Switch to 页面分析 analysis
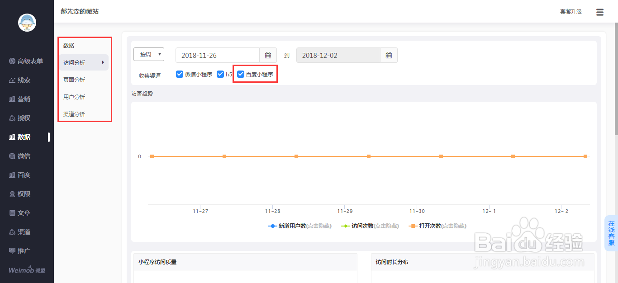This screenshot has width=618, height=283. coord(74,80)
